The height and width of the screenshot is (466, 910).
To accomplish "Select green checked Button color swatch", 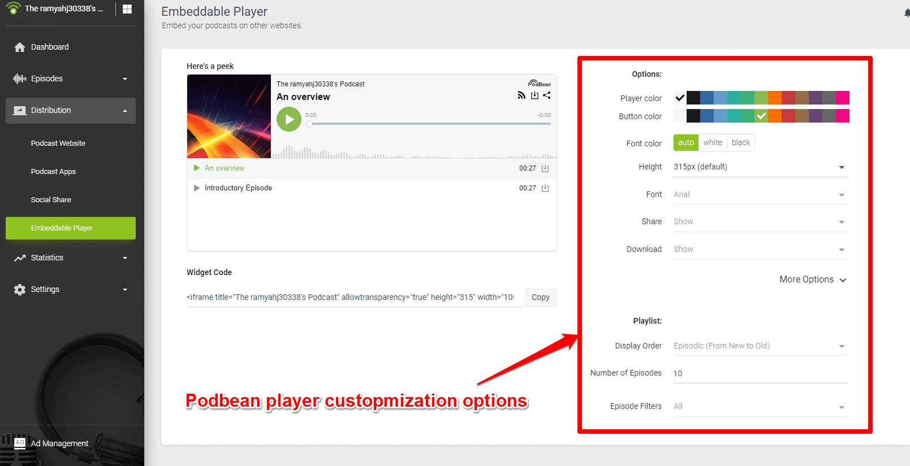I will [x=761, y=116].
